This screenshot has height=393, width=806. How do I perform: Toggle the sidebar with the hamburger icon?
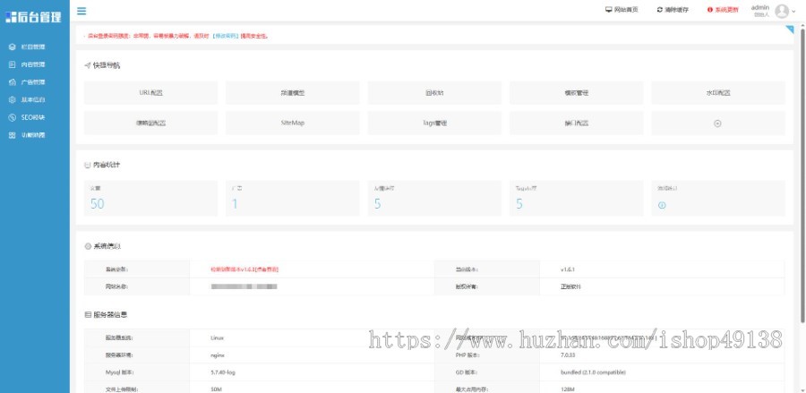[81, 11]
